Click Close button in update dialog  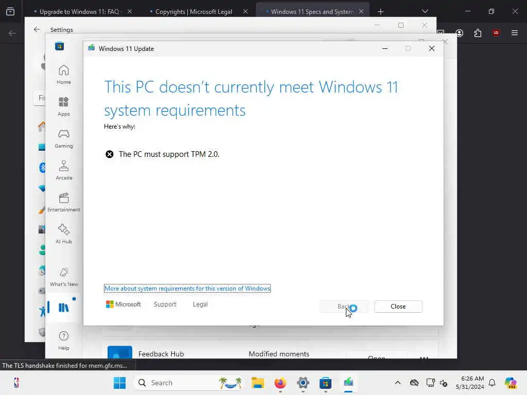click(x=398, y=307)
